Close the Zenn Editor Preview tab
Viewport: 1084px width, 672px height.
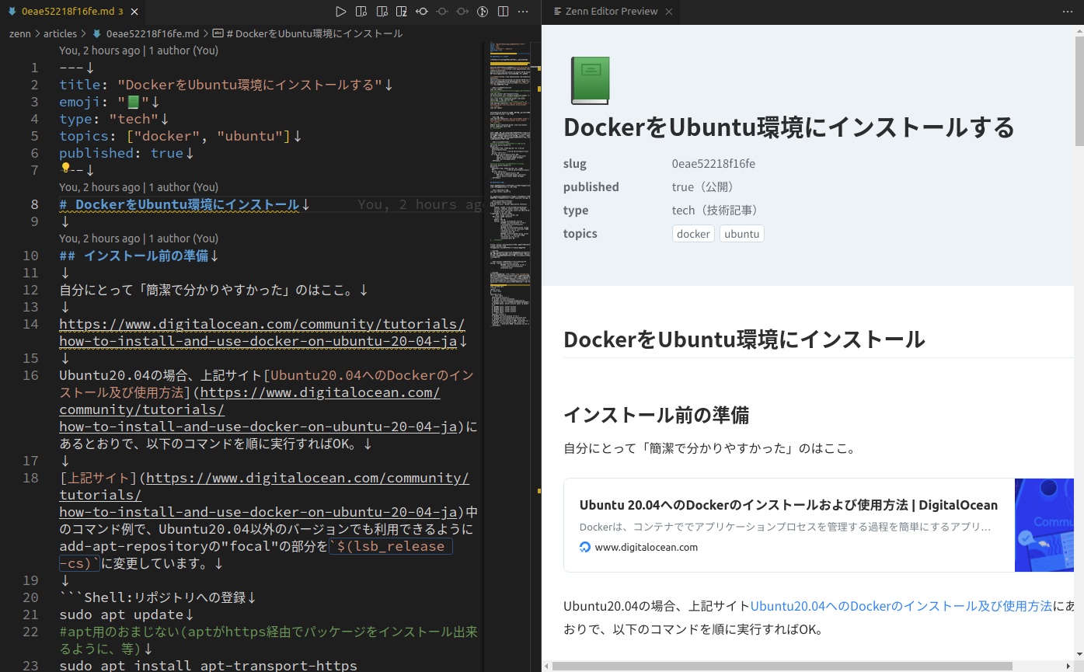tap(668, 12)
